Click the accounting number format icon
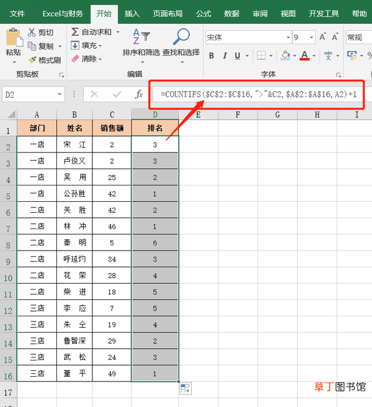 (x=352, y=56)
